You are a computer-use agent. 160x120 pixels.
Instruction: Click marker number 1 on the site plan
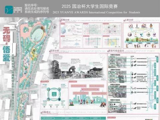tap(30, 28)
